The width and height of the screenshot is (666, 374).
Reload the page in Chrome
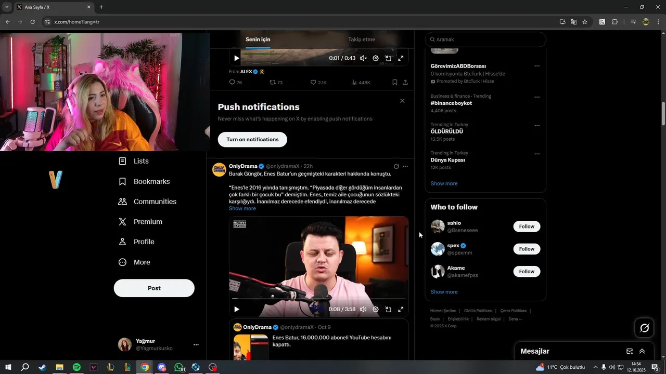pyautogui.click(x=32, y=22)
